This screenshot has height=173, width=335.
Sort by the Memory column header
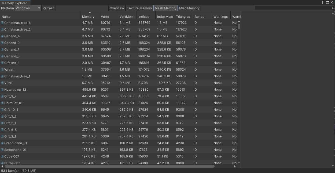click(x=88, y=17)
